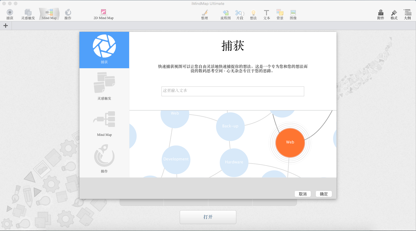The width and height of the screenshot is (416, 231).
Task: Click the 打开 open button
Action: (208, 217)
